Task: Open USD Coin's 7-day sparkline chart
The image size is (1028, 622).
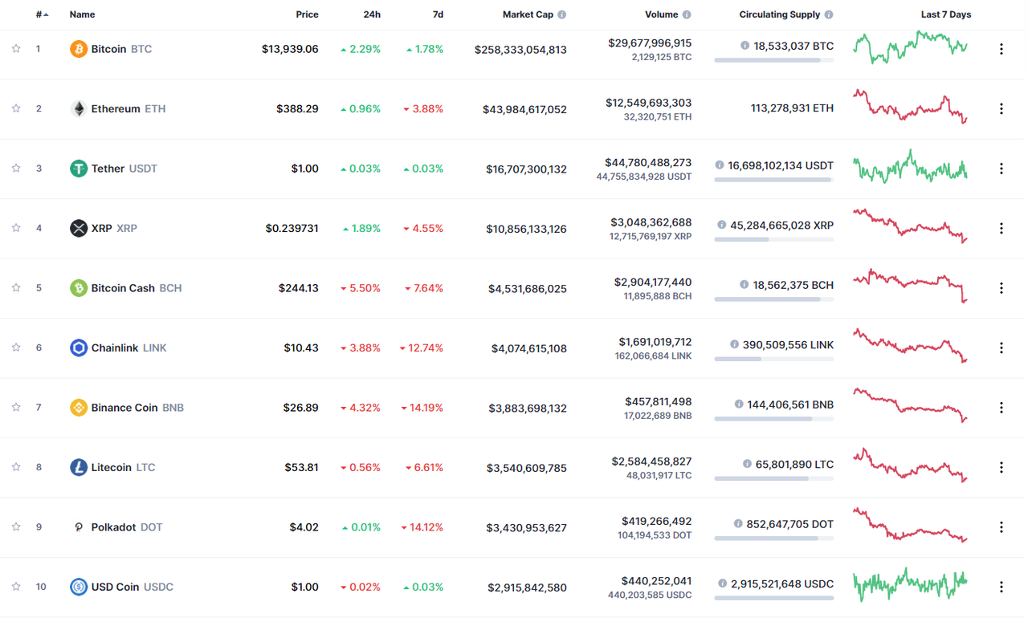Action: pyautogui.click(x=910, y=585)
